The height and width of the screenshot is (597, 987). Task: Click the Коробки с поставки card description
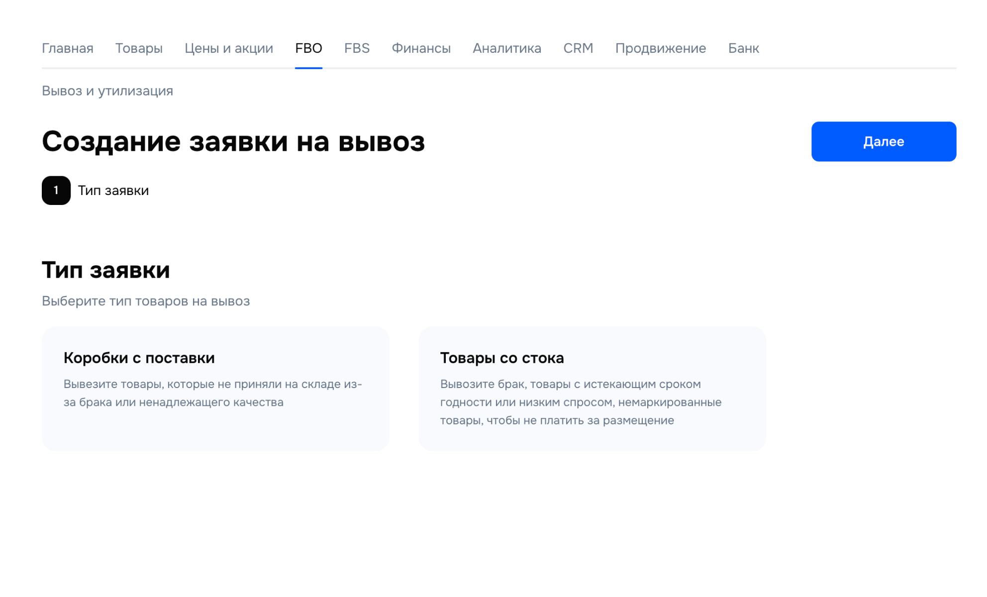(212, 393)
